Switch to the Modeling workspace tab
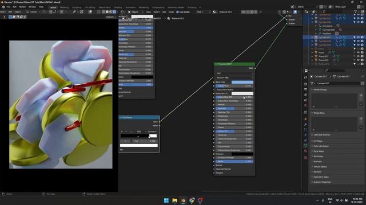This screenshot has width=366, height=205. [x=64, y=7]
